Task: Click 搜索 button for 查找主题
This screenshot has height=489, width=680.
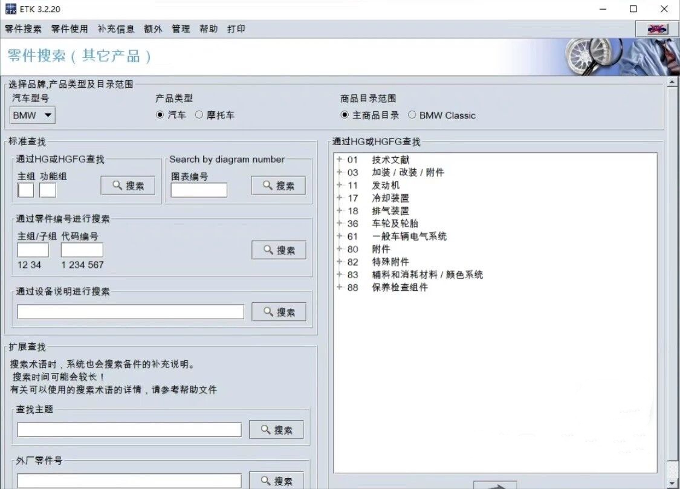Action: coord(276,430)
